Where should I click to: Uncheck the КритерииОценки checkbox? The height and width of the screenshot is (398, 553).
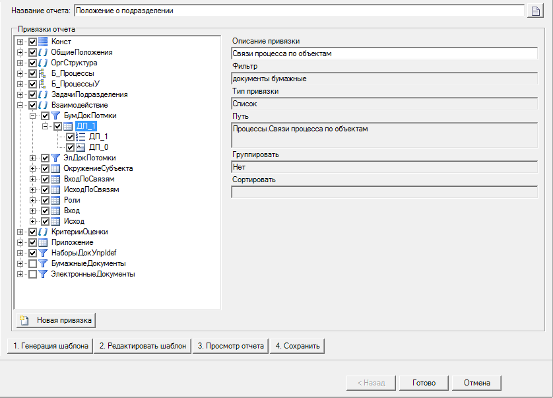point(32,232)
